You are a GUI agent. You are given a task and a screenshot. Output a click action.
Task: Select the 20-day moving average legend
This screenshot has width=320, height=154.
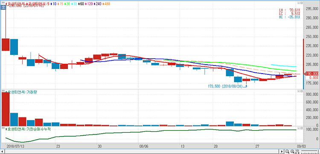click(68, 4)
